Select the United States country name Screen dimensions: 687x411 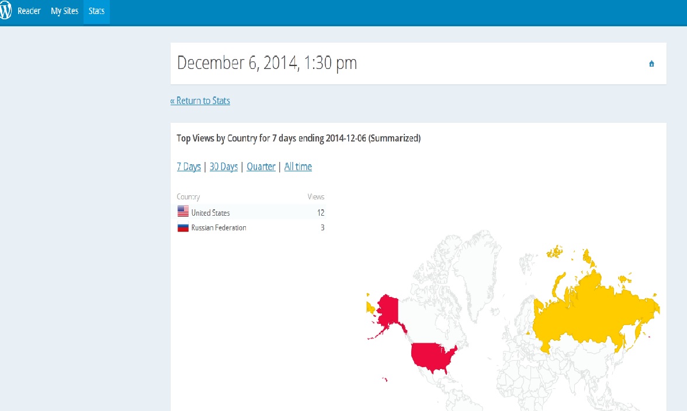210,213
